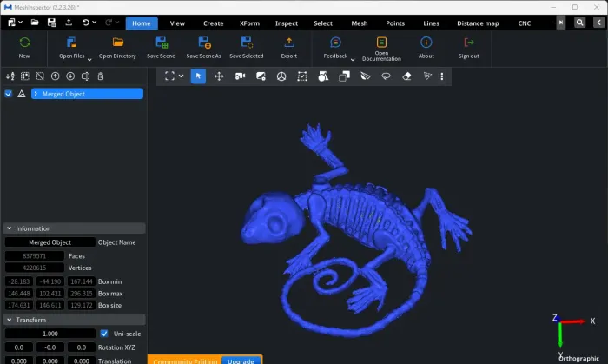
Task: Open the Distance map tab
Action: [x=478, y=23]
